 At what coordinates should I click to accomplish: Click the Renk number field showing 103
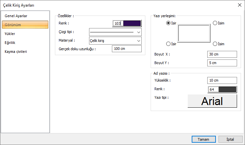tap(118, 23)
